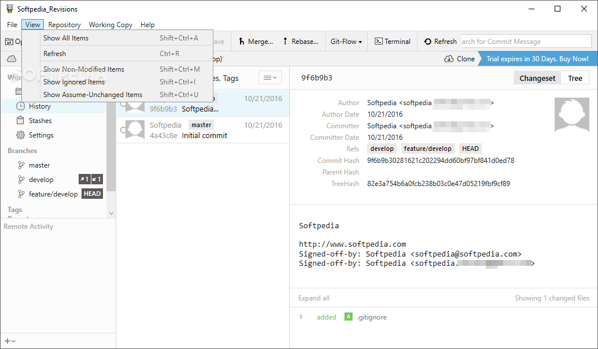Click the Refresh toolbar button
Image resolution: width=598 pixels, height=349 pixels.
pyautogui.click(x=440, y=42)
